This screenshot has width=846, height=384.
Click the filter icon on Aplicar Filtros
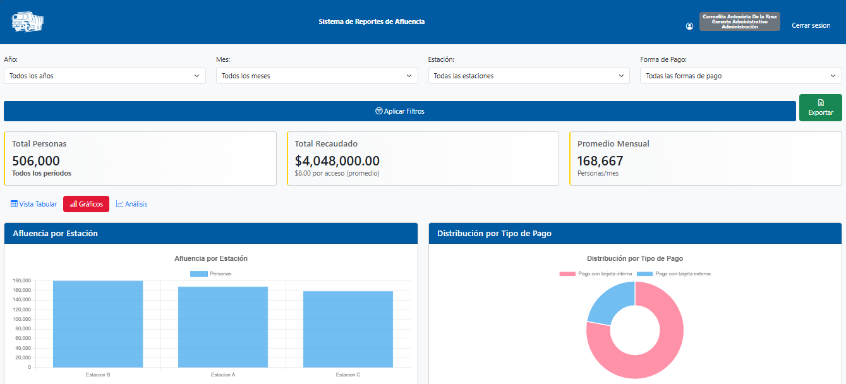pyautogui.click(x=378, y=111)
